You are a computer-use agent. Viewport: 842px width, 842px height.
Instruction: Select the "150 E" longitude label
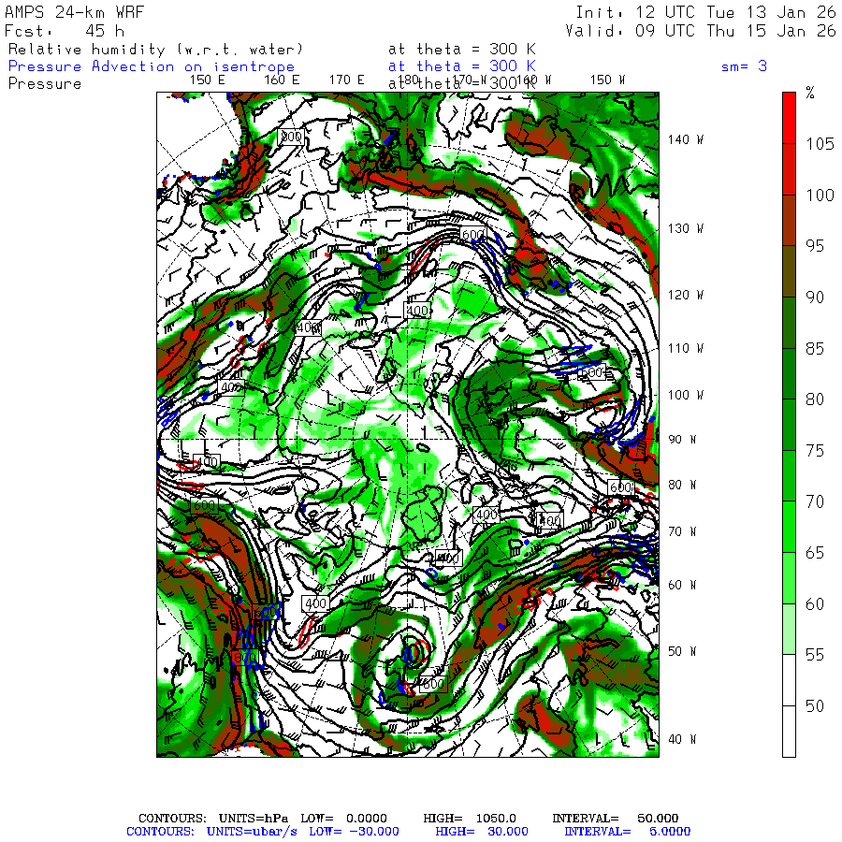[x=208, y=80]
